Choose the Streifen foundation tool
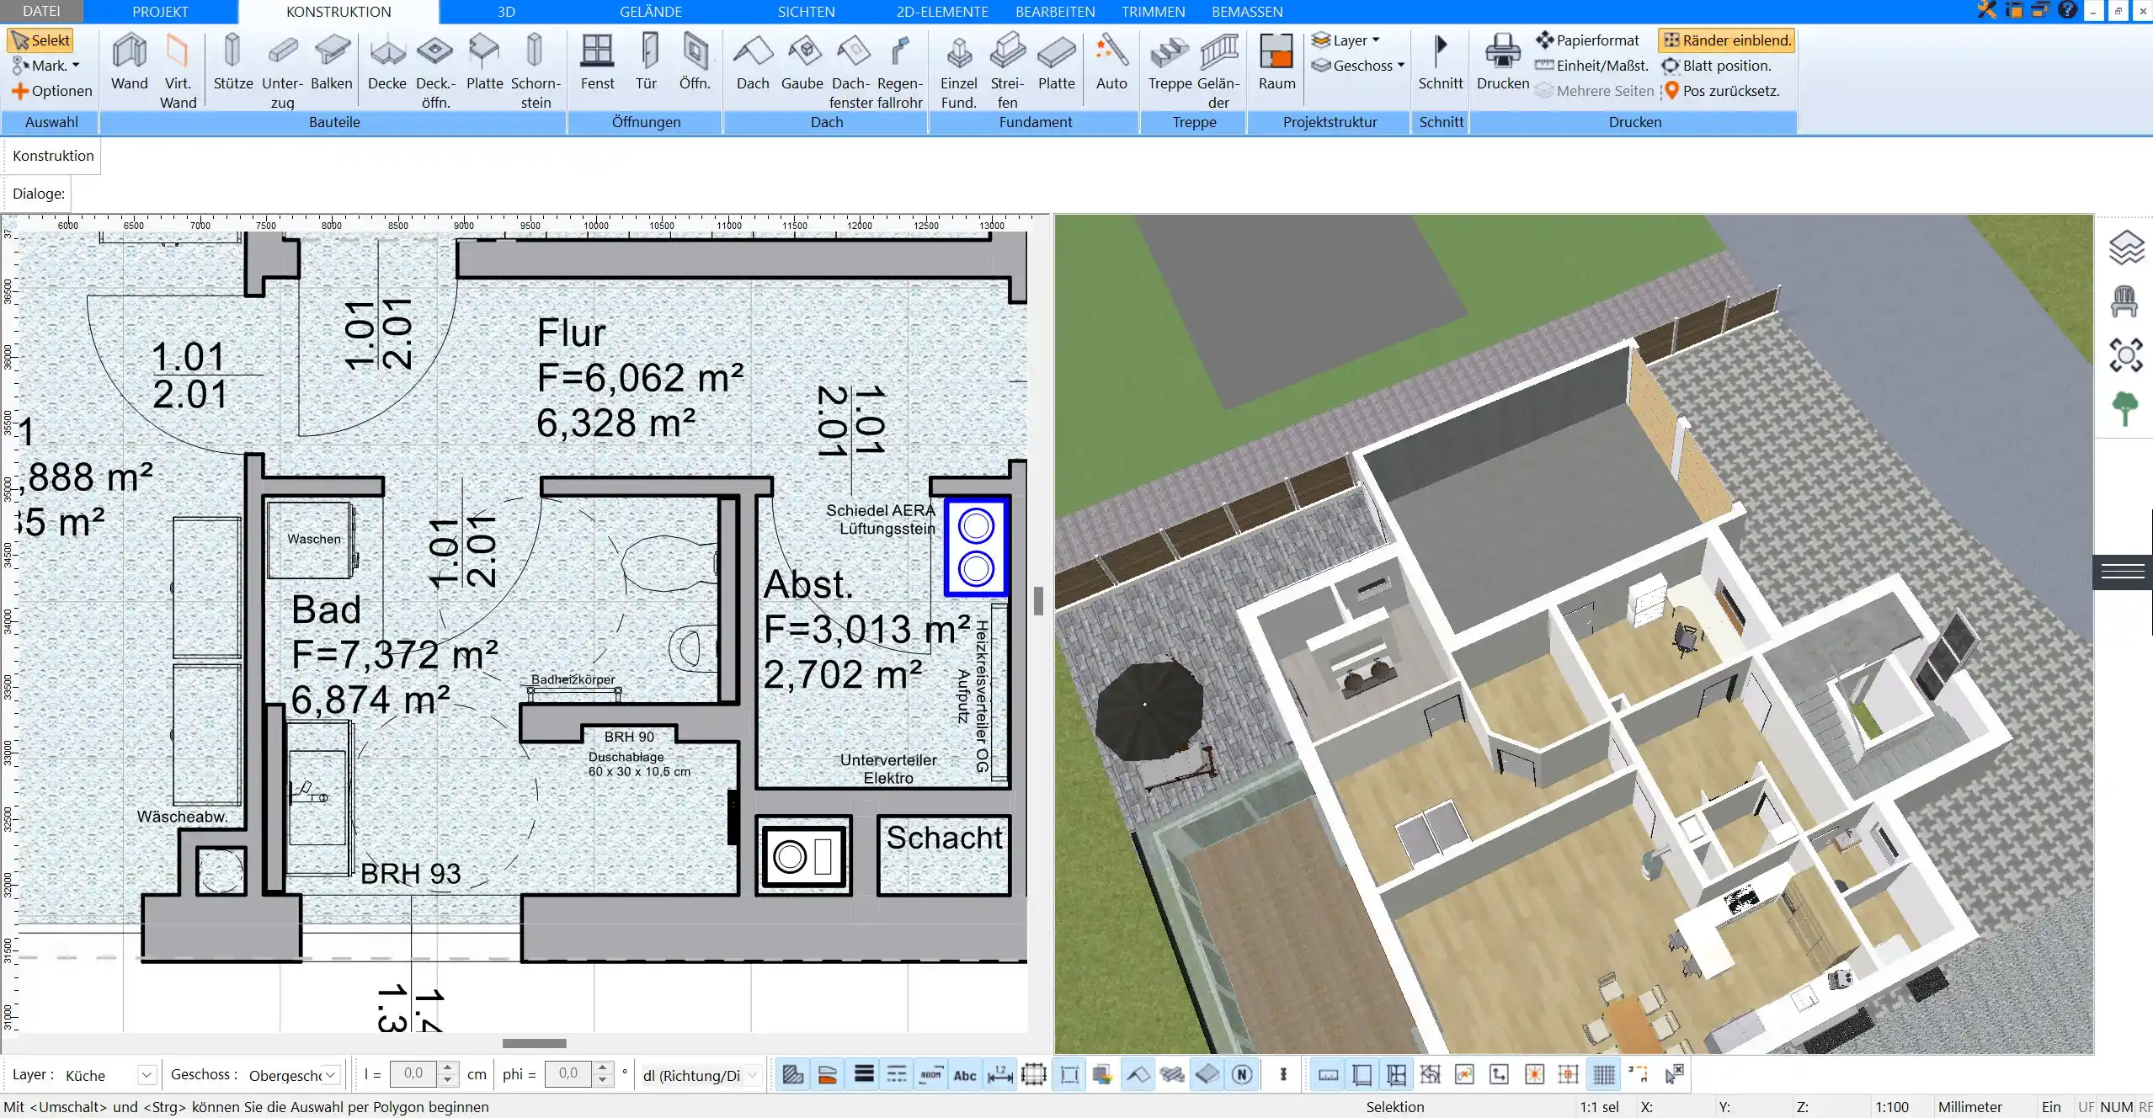This screenshot has width=2153, height=1118. click(x=1007, y=72)
